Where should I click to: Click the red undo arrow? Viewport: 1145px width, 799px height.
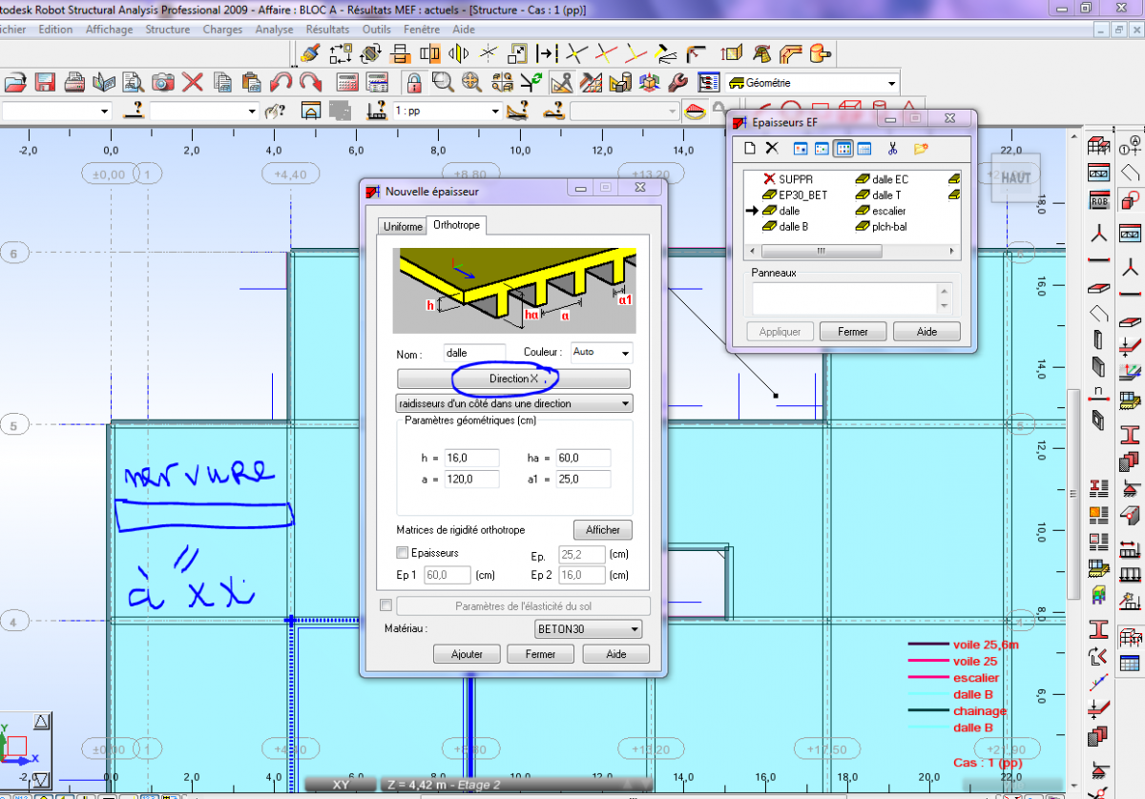pyautogui.click(x=281, y=82)
